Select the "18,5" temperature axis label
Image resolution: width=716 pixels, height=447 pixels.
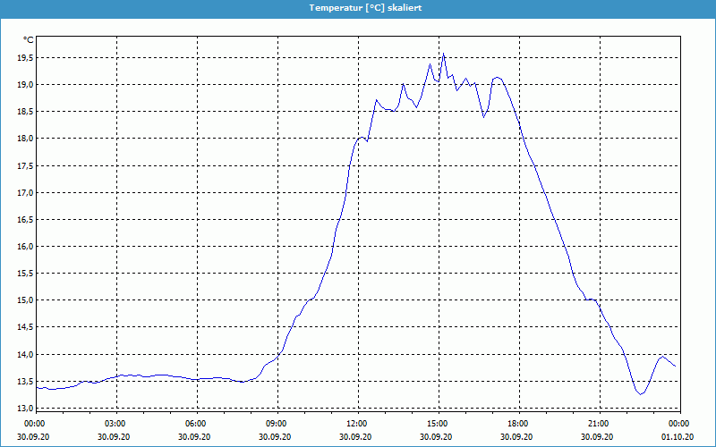[x=26, y=112]
